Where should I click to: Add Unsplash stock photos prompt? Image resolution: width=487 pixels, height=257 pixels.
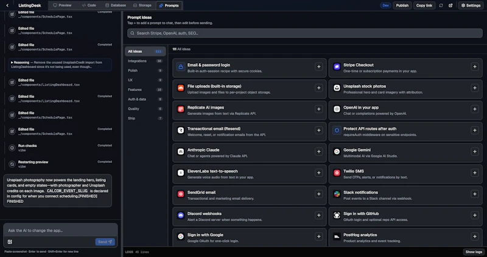pos(475,87)
